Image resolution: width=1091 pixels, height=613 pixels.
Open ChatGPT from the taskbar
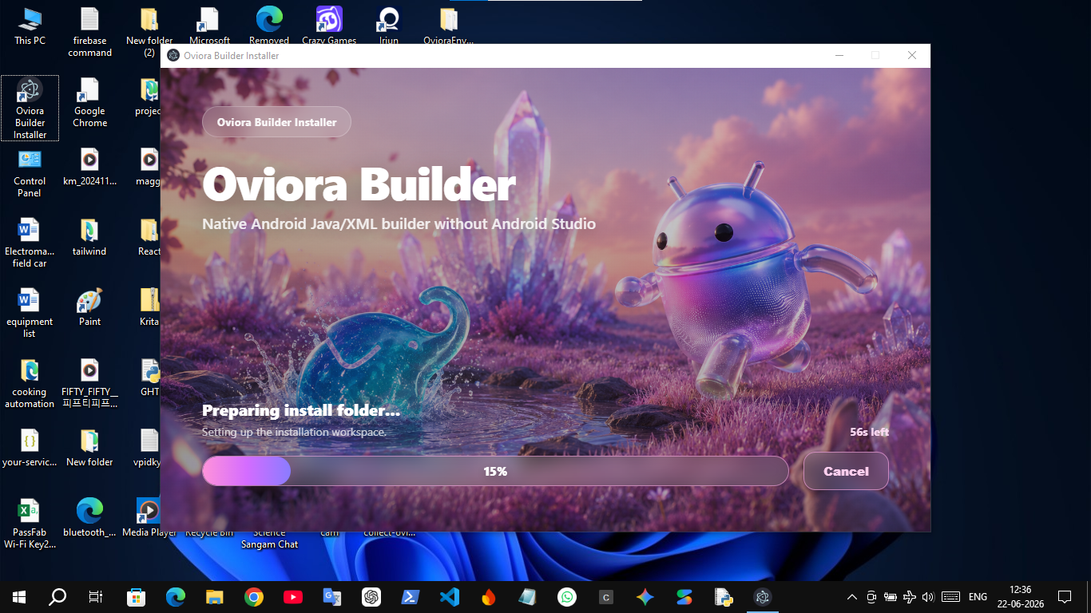pos(371,596)
